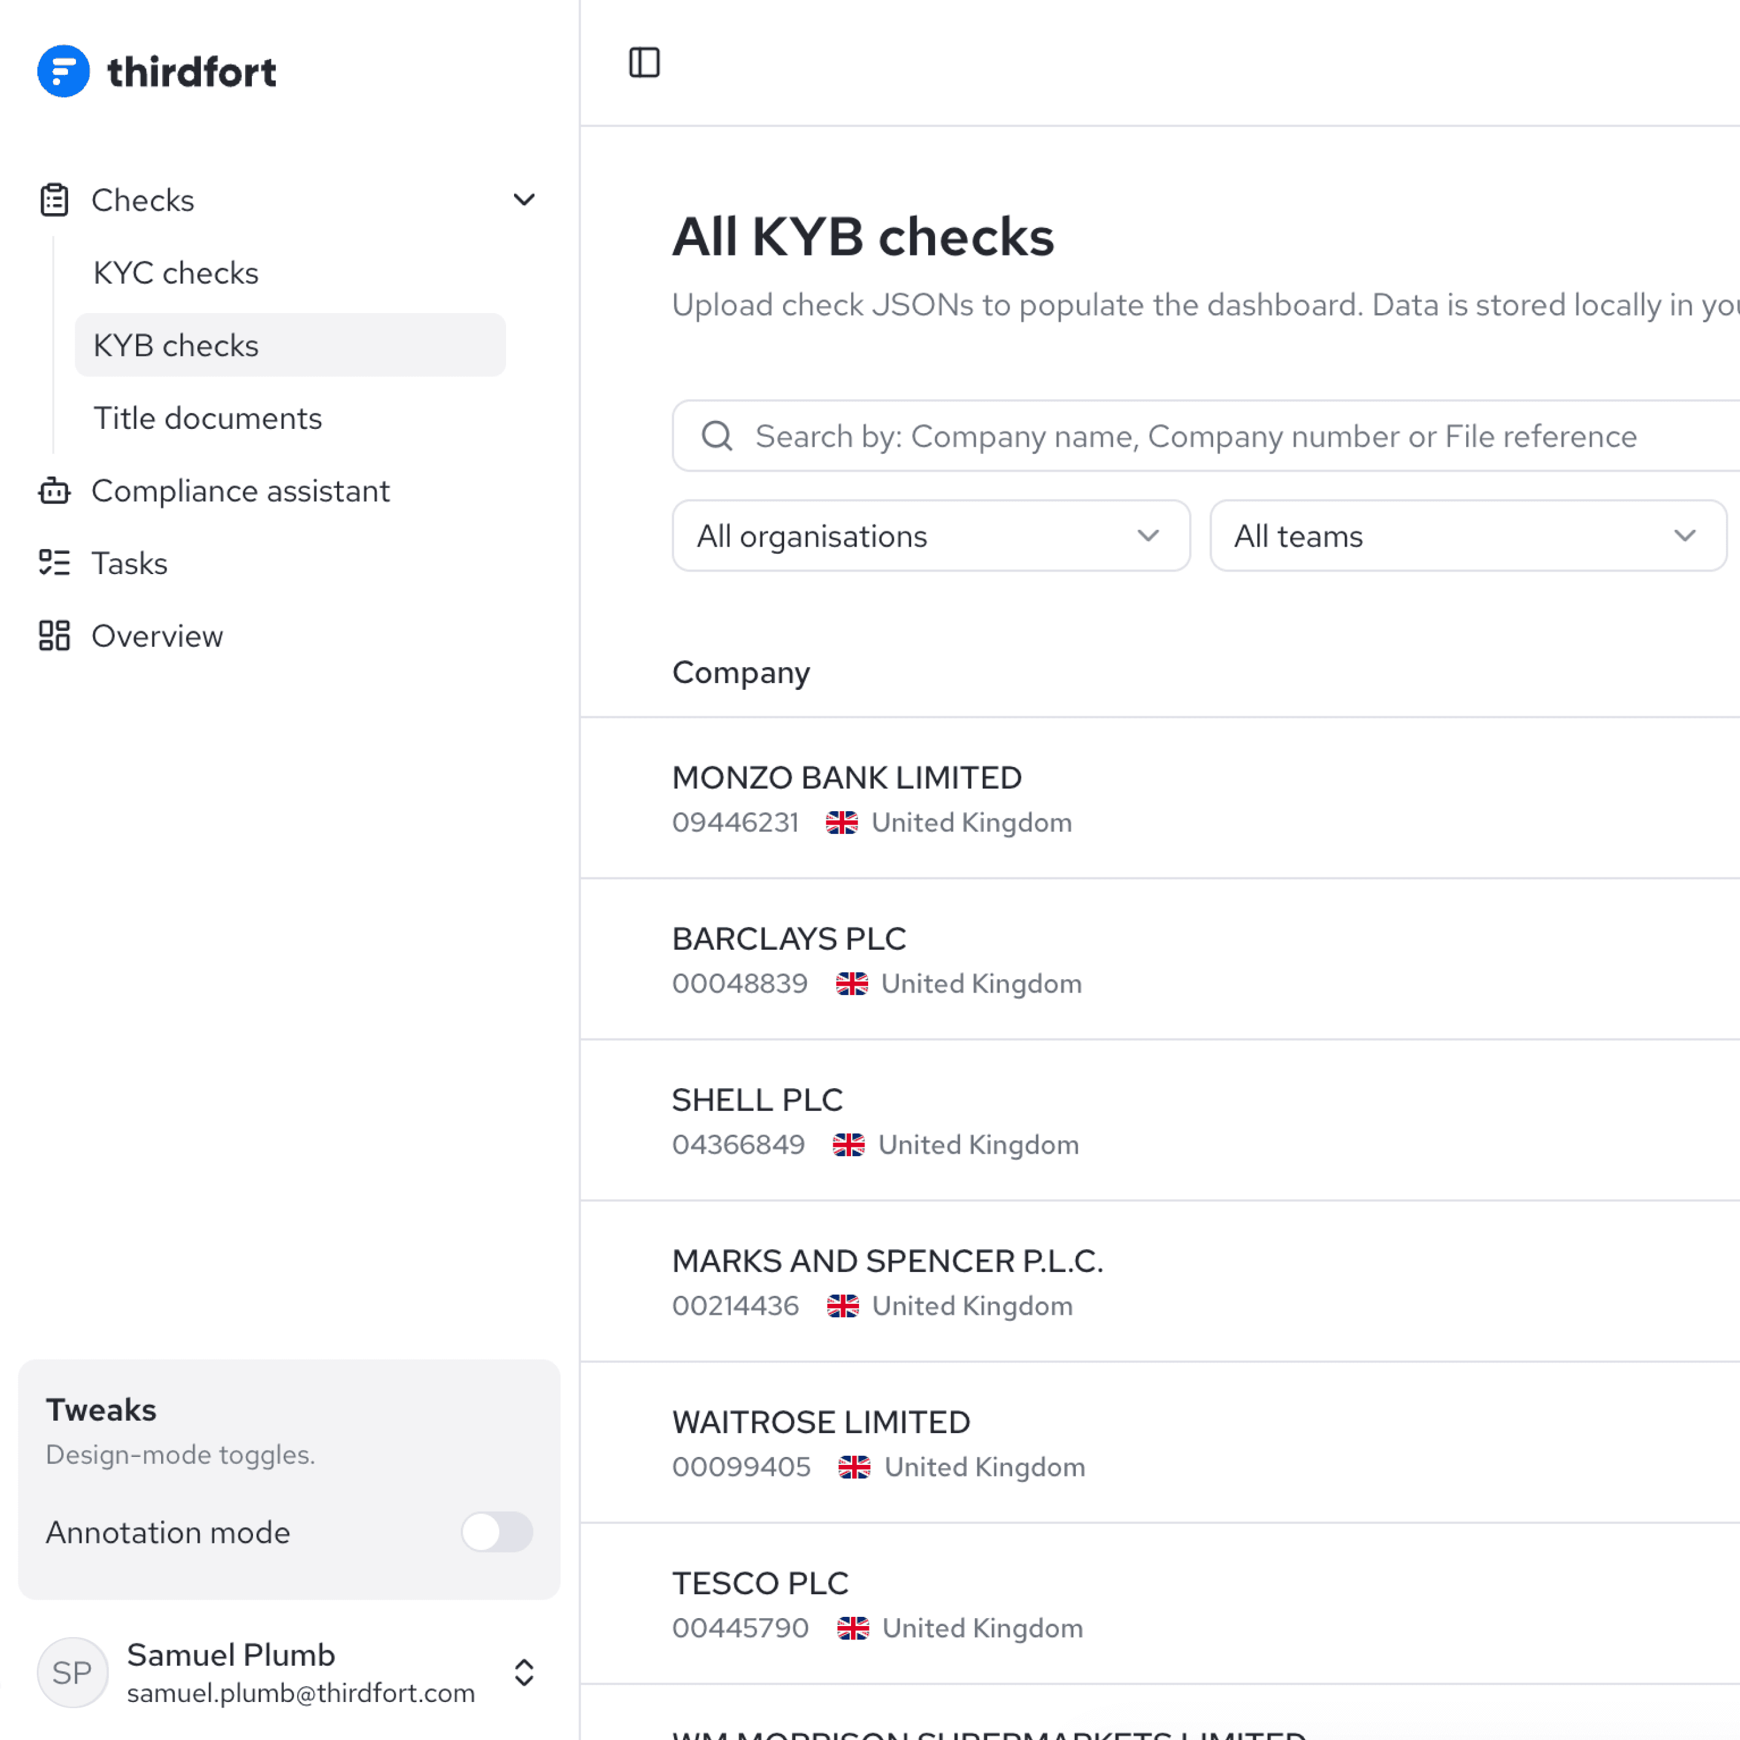Click the UK flag beside Shell PLC

(849, 1144)
